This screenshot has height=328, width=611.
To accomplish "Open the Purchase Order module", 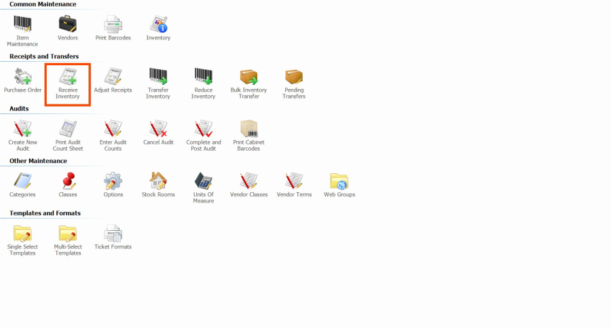I will (22, 77).
